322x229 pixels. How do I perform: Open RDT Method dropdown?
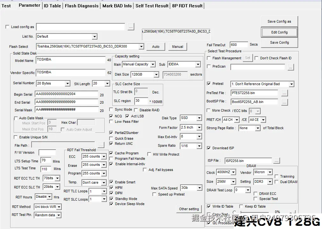59,207
